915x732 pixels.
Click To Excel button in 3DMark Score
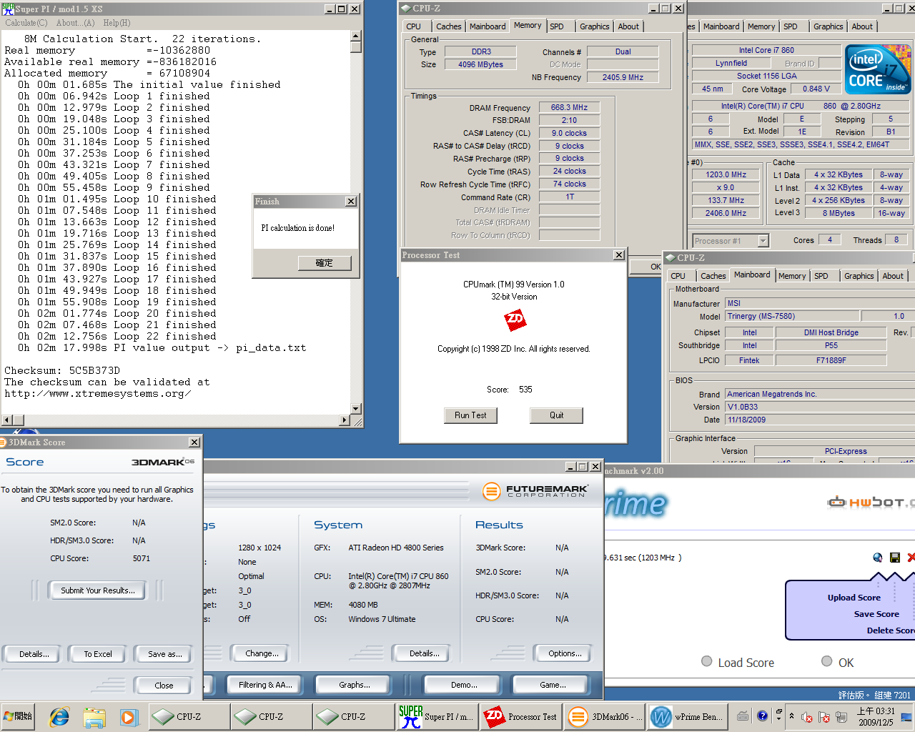tap(98, 654)
